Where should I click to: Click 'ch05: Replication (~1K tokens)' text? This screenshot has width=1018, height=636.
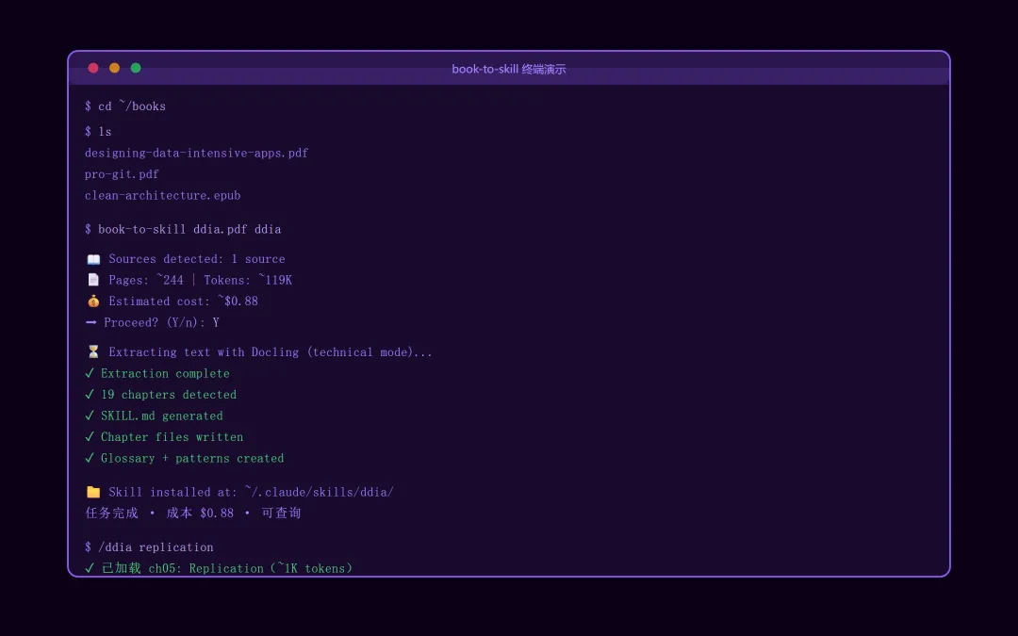[251, 568]
